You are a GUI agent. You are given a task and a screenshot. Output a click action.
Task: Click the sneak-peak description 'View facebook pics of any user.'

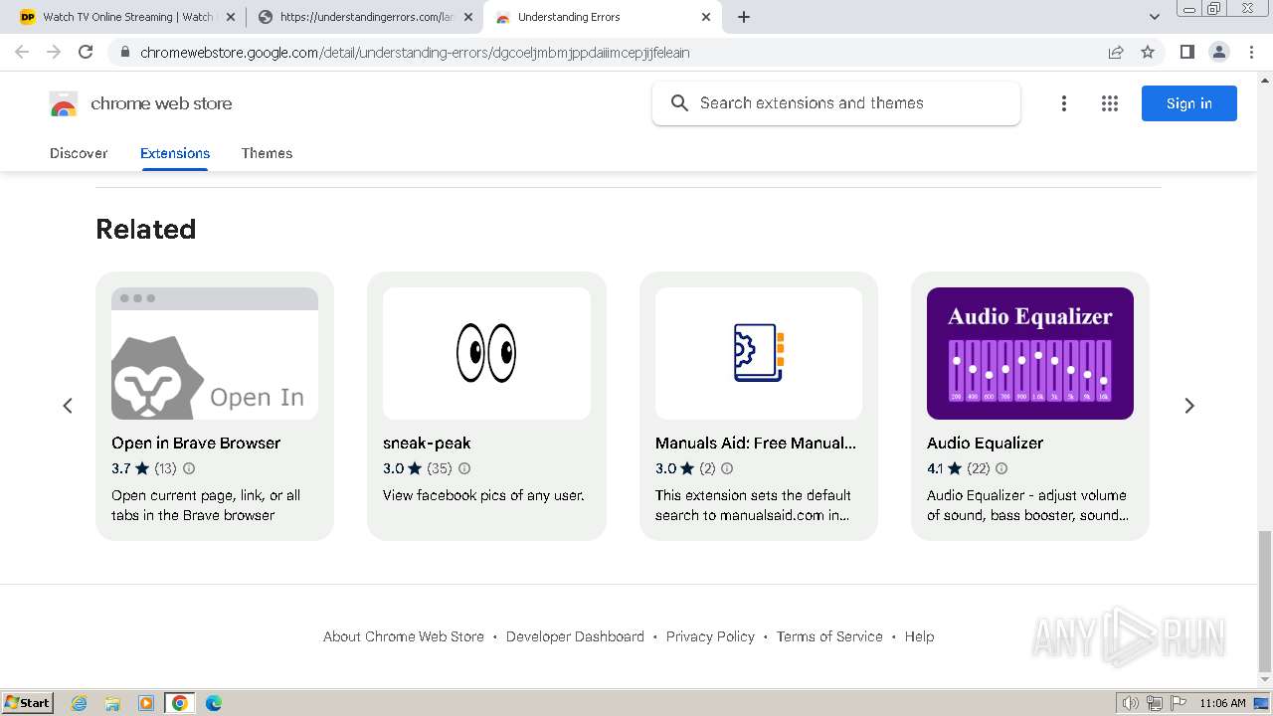tap(483, 495)
